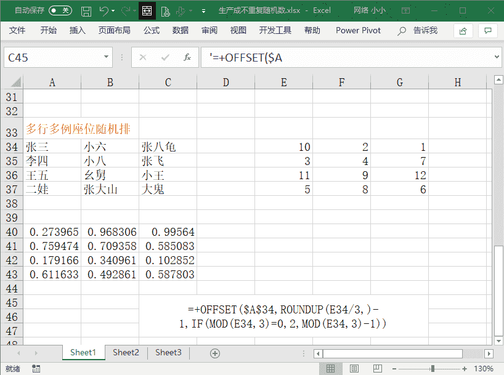Image resolution: width=504 pixels, height=375 pixels.
Task: Click the Share icon button
Action: (463, 31)
